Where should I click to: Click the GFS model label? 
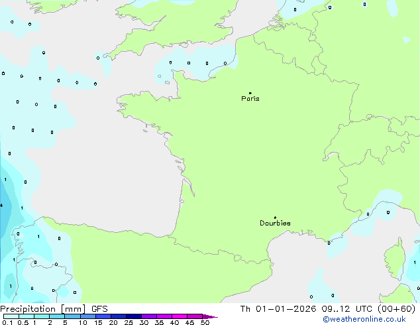[99, 309]
